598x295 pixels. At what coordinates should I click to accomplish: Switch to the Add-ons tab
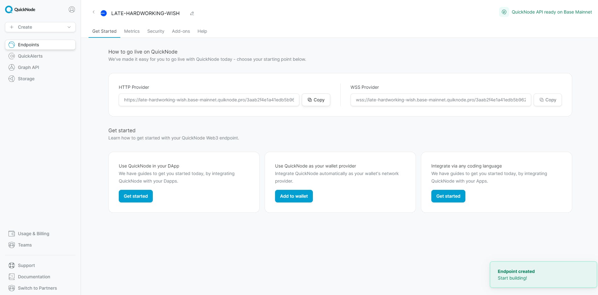(181, 31)
